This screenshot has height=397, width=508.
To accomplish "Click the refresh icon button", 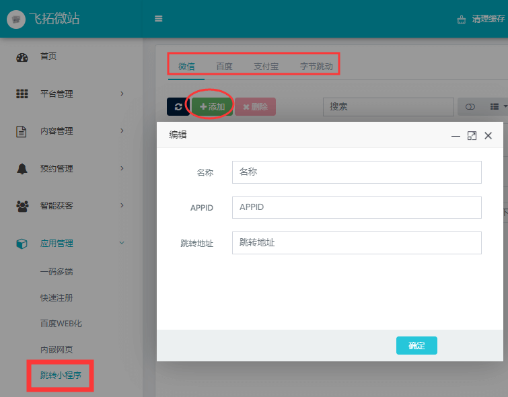I will coord(178,106).
